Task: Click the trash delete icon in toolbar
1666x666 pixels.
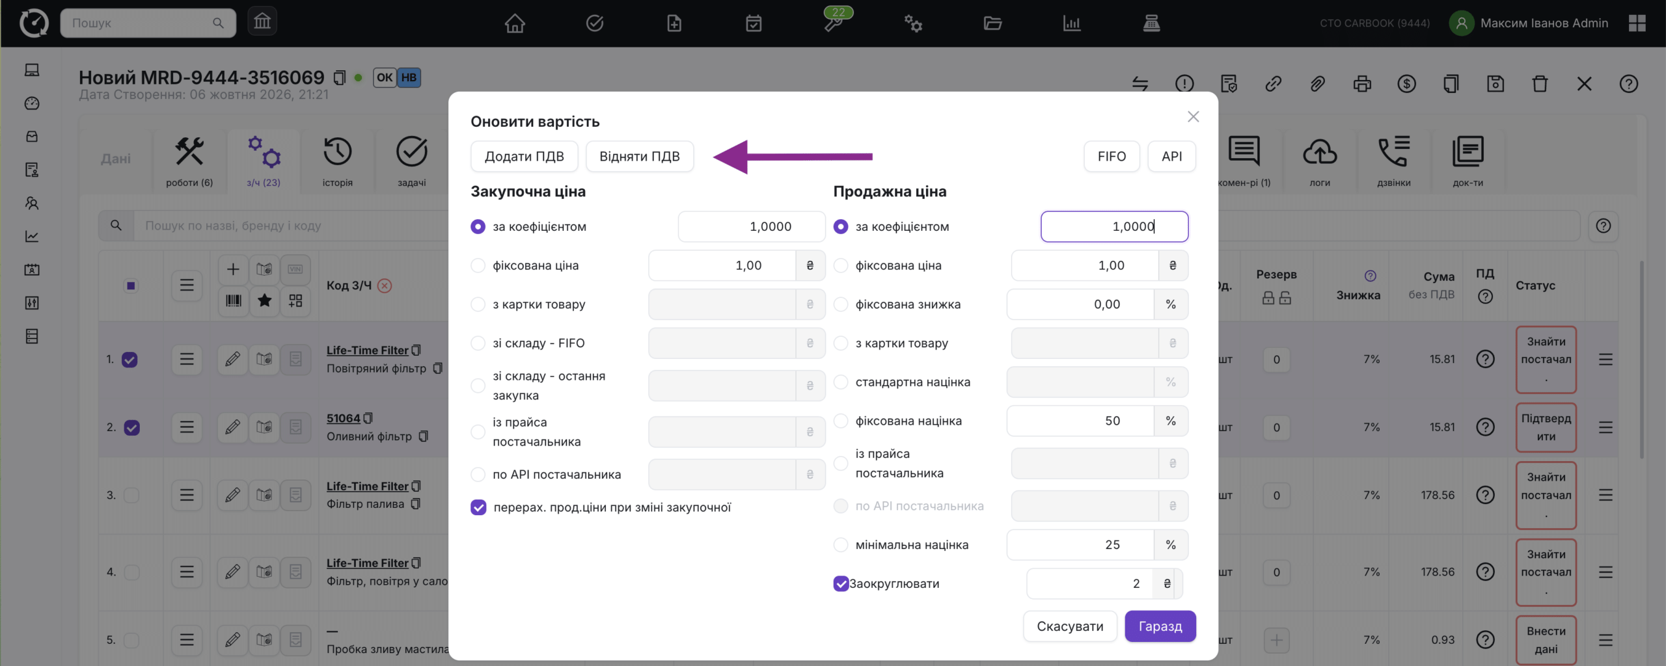Action: click(x=1540, y=83)
